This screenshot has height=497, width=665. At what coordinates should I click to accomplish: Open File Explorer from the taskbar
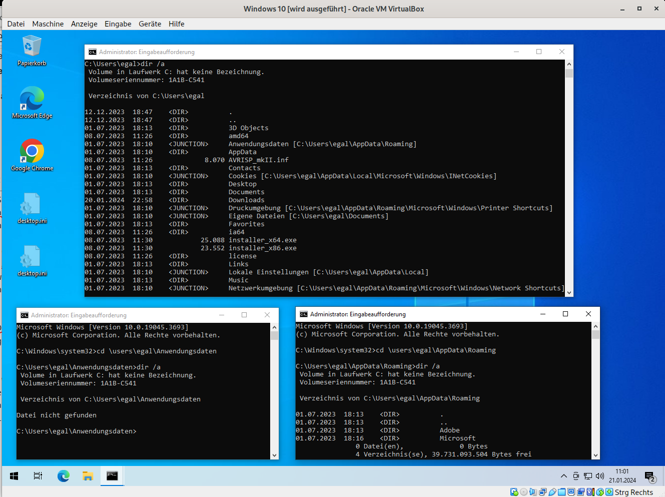pyautogui.click(x=88, y=476)
